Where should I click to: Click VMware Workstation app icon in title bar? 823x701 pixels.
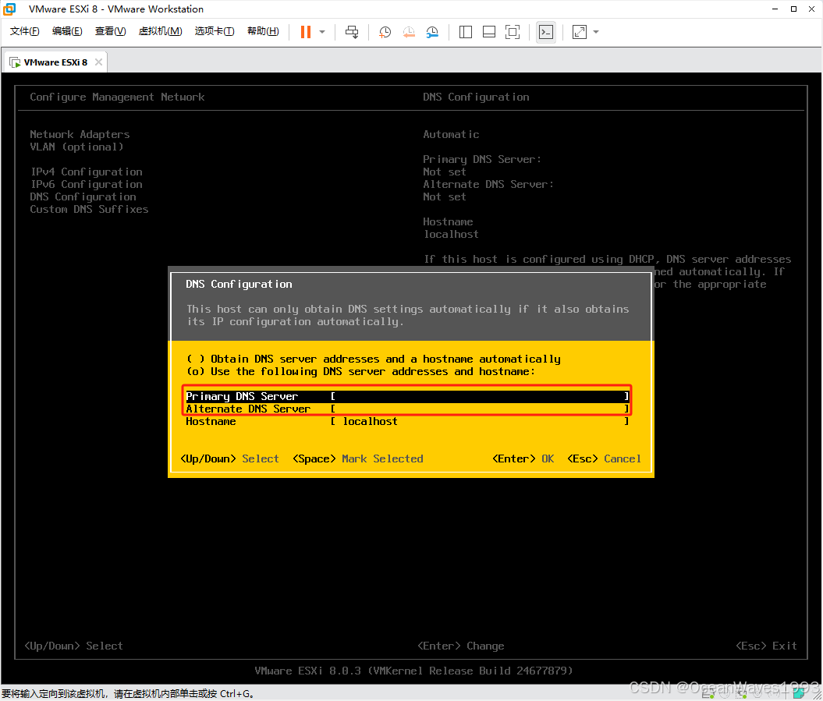pos(9,9)
